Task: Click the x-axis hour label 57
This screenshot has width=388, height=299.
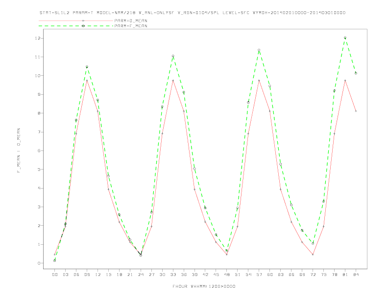Action: pyautogui.click(x=259, y=275)
